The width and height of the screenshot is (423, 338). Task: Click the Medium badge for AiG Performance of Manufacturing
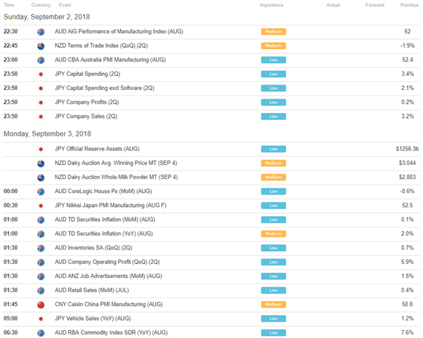tap(273, 32)
